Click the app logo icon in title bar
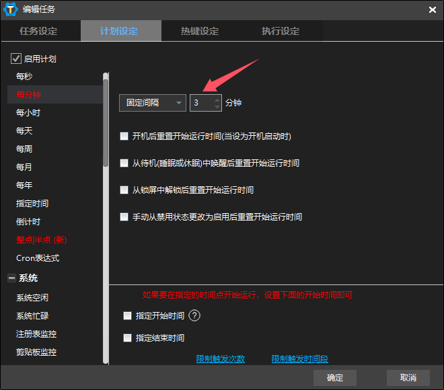 tap(11, 9)
